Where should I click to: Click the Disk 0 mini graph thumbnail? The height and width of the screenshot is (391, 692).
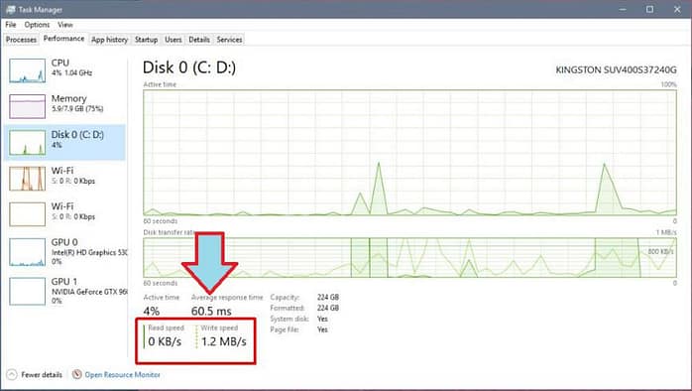(x=28, y=142)
